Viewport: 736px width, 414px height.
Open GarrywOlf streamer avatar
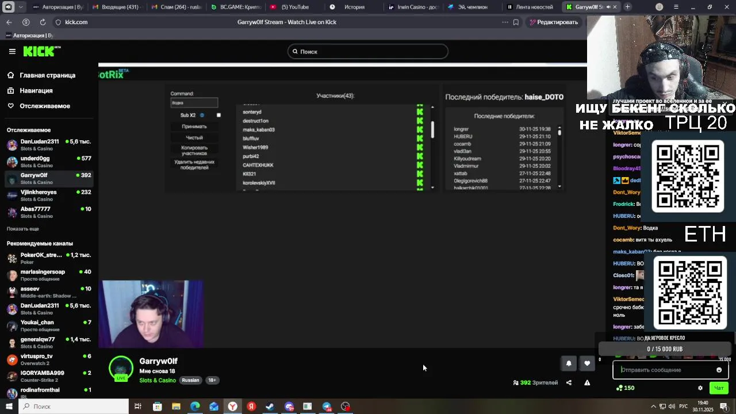(x=121, y=369)
